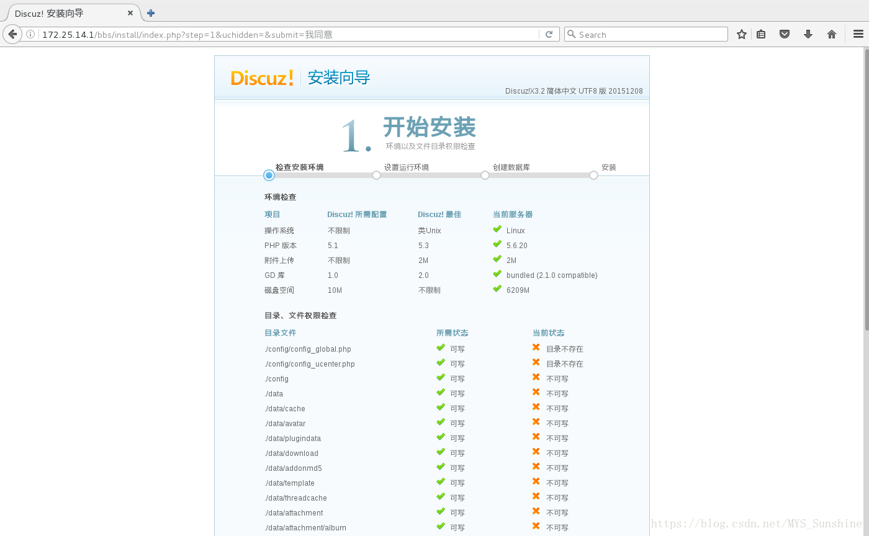Click the 操作系统 row label
This screenshot has height=536, width=869.
279,231
